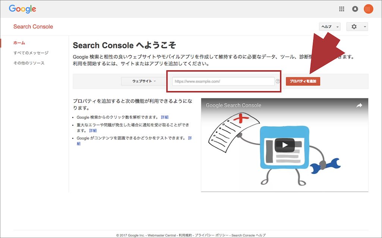Expand the ヘルプ dropdown
This screenshot has height=238, width=382.
[330, 27]
